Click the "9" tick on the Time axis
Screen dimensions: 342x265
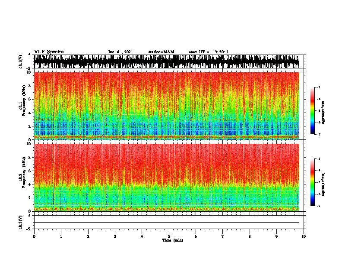click(x=276, y=236)
